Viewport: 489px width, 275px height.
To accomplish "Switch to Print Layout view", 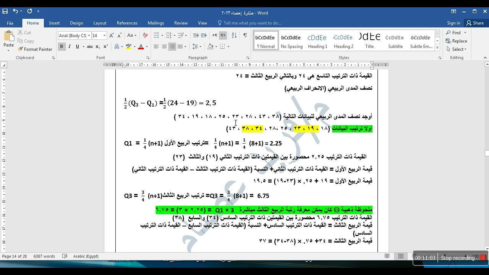I will (x=401, y=256).
